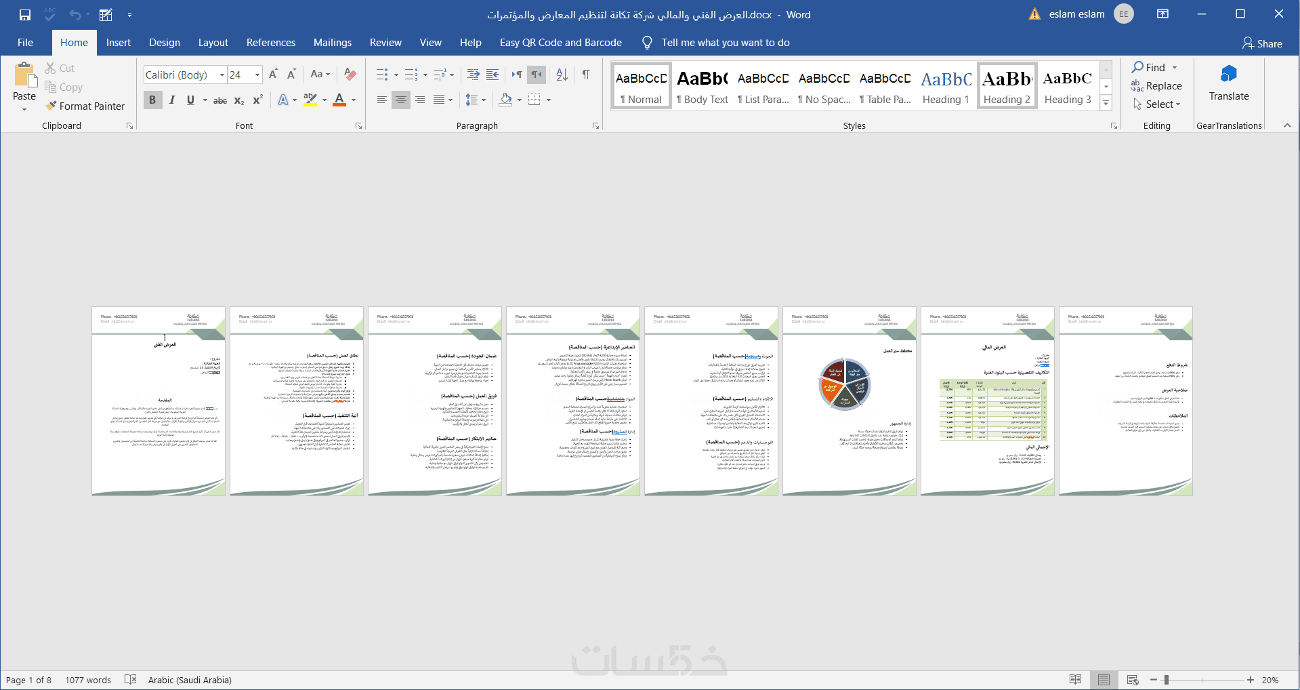Image resolution: width=1300 pixels, height=690 pixels.
Task: Adjust the zoom slider handle
Action: point(1167,680)
